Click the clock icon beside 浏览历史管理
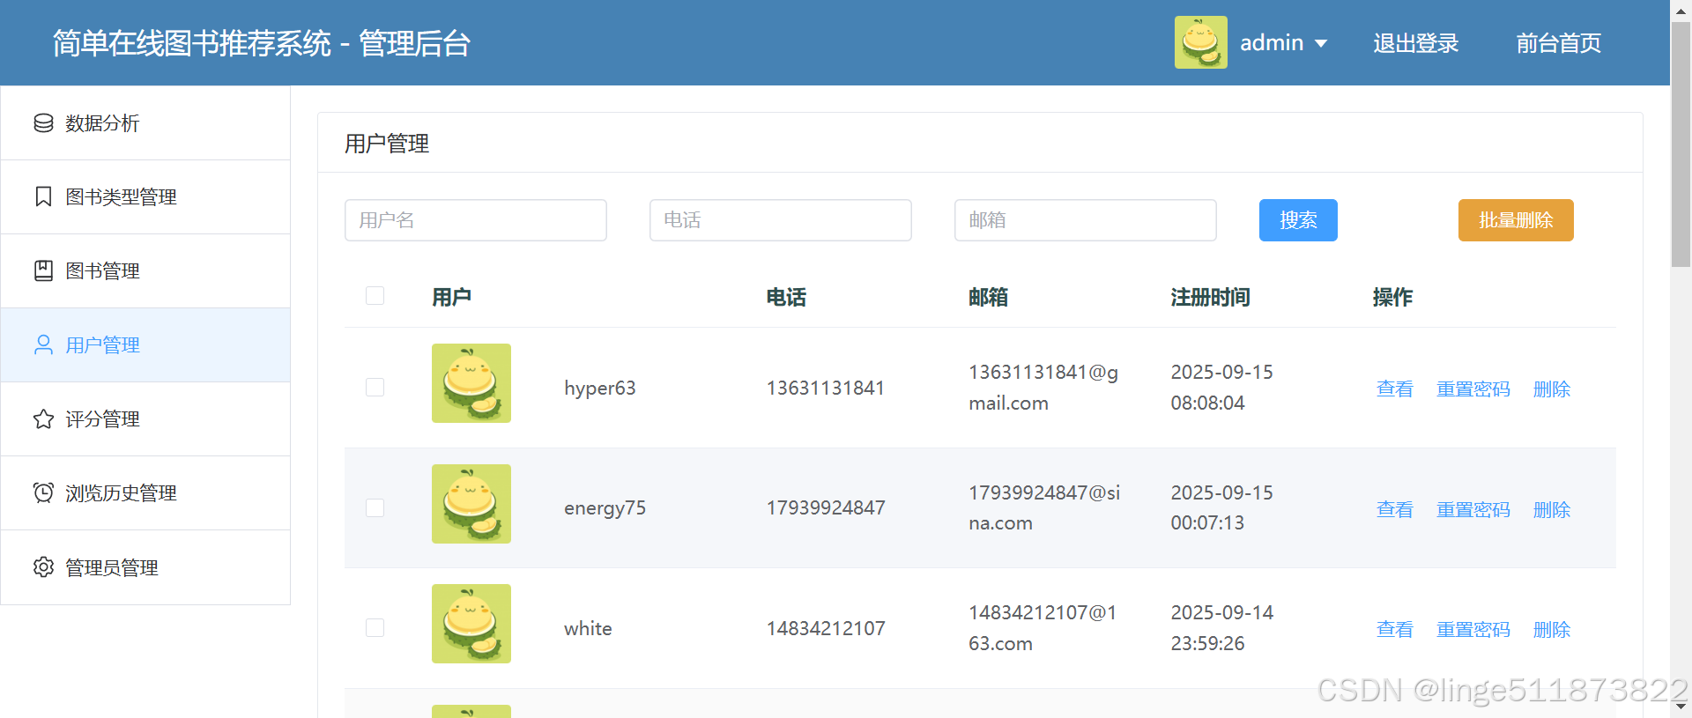This screenshot has width=1692, height=718. pyautogui.click(x=43, y=492)
